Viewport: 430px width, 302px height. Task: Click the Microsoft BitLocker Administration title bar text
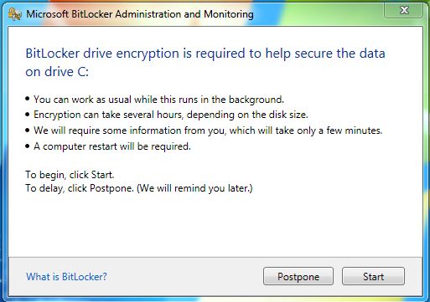tap(140, 14)
